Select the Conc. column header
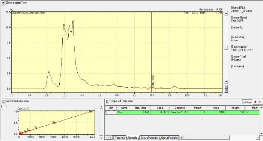The image size is (263, 141). click(x=160, y=108)
